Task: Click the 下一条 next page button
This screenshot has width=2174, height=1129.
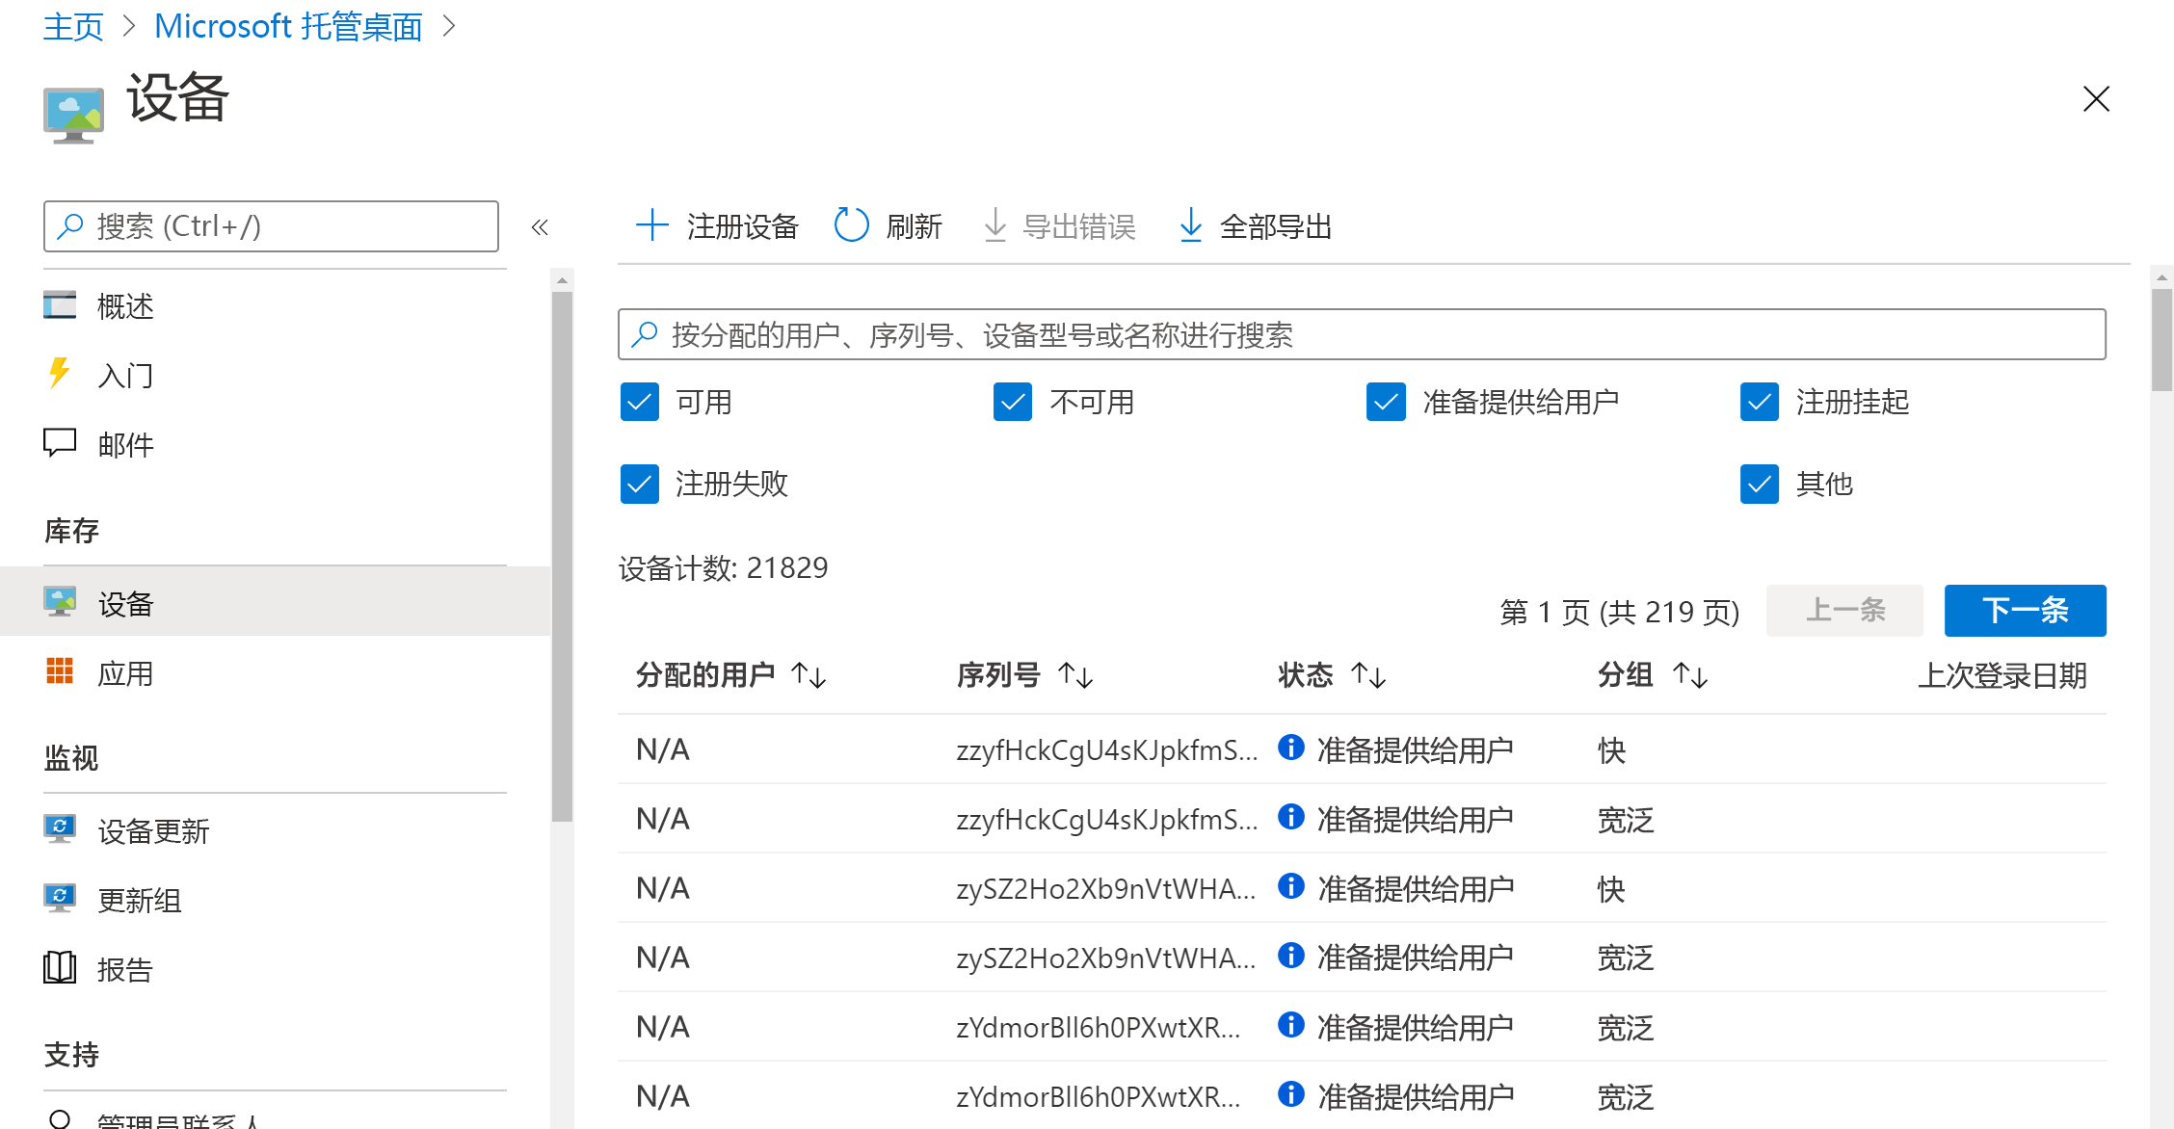Action: coord(2026,610)
